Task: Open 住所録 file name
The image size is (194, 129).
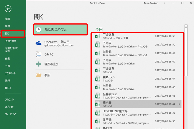Action: 107,120
